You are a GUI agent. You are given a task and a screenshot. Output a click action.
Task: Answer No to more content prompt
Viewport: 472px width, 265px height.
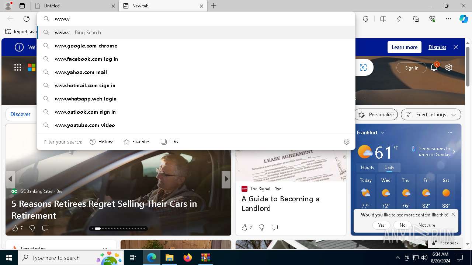tap(403, 225)
